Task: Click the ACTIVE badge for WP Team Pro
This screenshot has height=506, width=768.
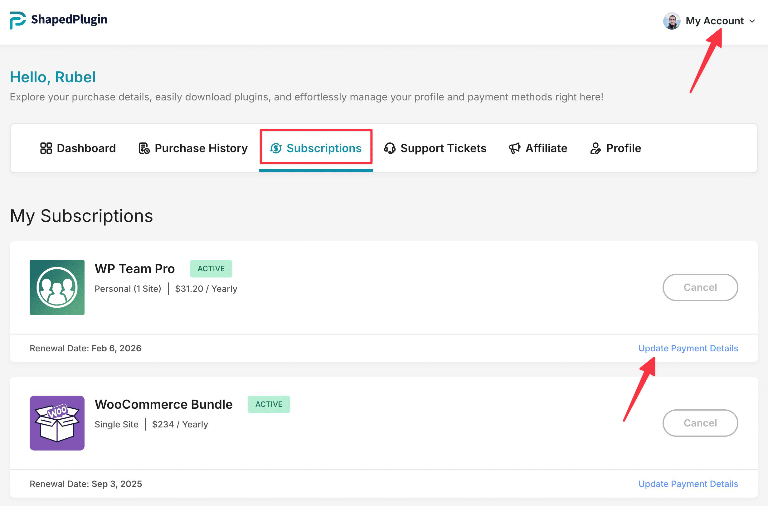Action: tap(211, 269)
